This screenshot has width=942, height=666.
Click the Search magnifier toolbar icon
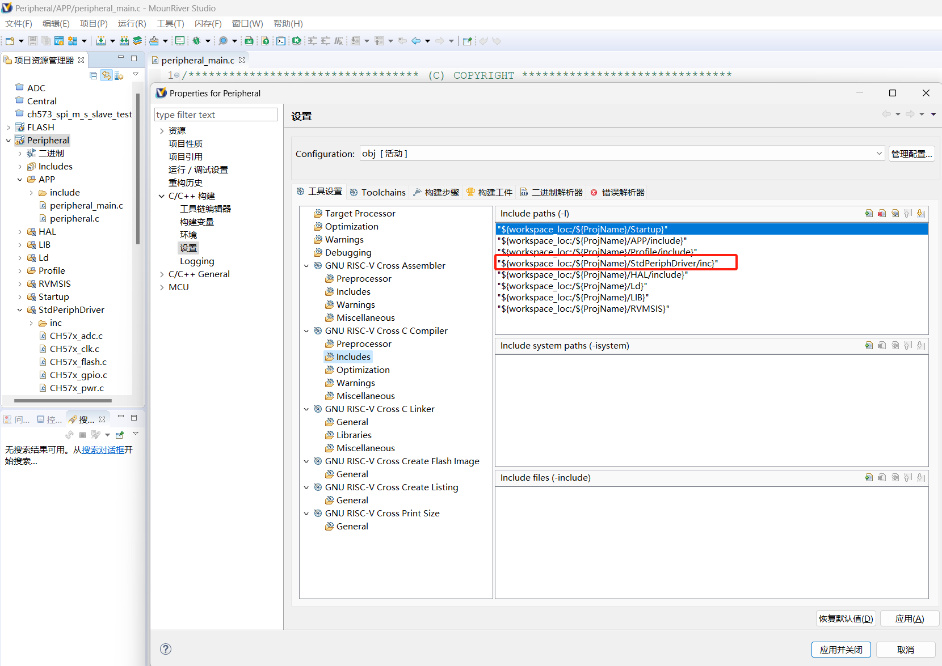[x=223, y=41]
